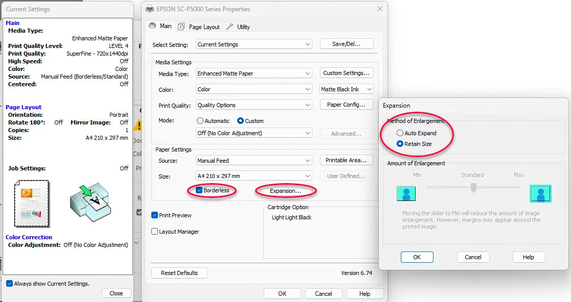The image size is (571, 302).
Task: Open the Select Setting dropdown
Action: (x=254, y=44)
